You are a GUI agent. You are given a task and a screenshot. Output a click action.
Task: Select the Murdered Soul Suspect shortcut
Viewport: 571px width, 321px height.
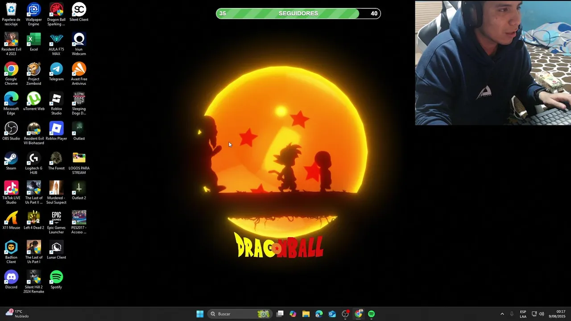[56, 193]
